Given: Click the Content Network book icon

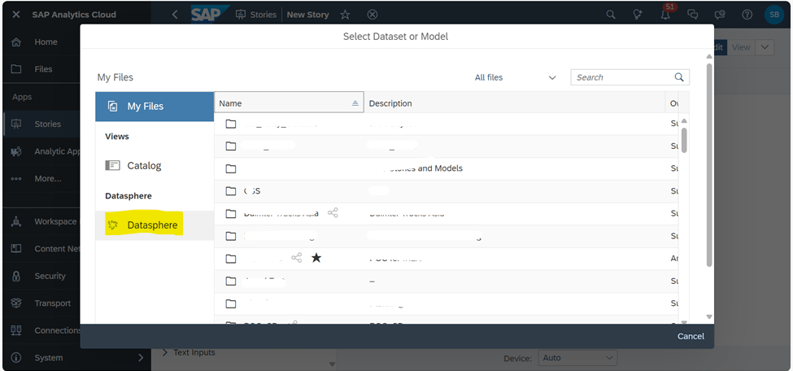Looking at the screenshot, I should click(x=16, y=248).
